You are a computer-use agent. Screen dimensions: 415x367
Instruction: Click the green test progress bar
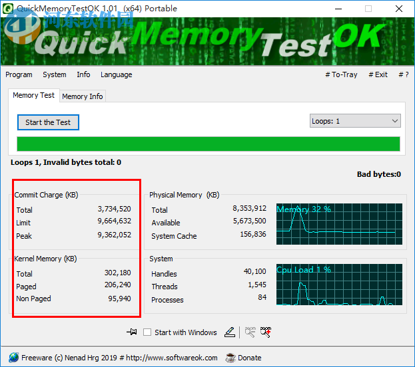pyautogui.click(x=208, y=144)
